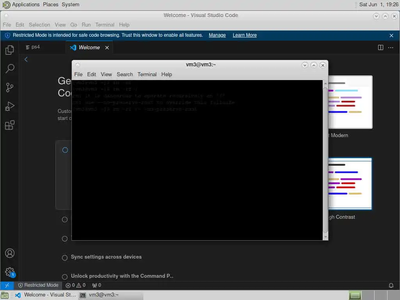This screenshot has width=400, height=300.
Task: Open the terminal window View menu
Action: 106,74
